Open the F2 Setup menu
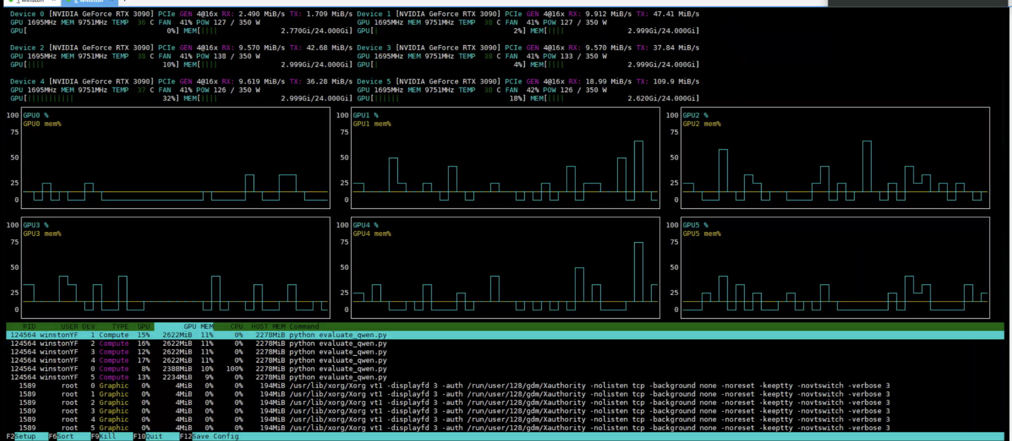The width and height of the screenshot is (1012, 441). tap(21, 436)
